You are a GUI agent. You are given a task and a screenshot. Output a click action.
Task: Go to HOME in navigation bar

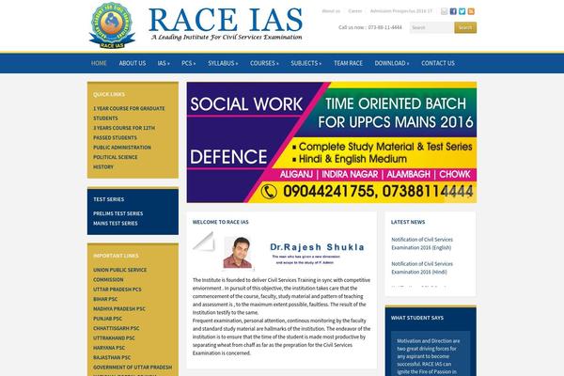[x=99, y=63]
